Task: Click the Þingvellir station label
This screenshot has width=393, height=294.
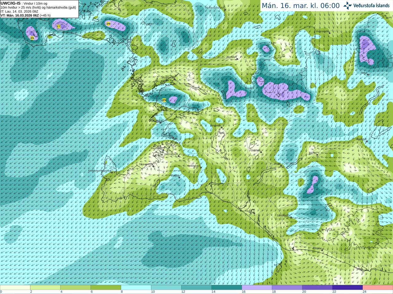Action: pos(216,126)
